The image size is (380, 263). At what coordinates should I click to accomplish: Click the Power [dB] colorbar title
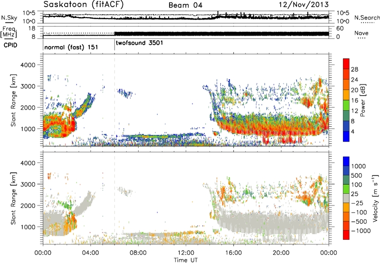point(363,100)
